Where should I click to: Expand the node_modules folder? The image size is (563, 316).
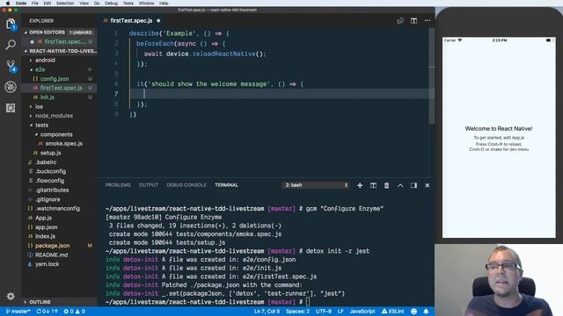pos(54,116)
